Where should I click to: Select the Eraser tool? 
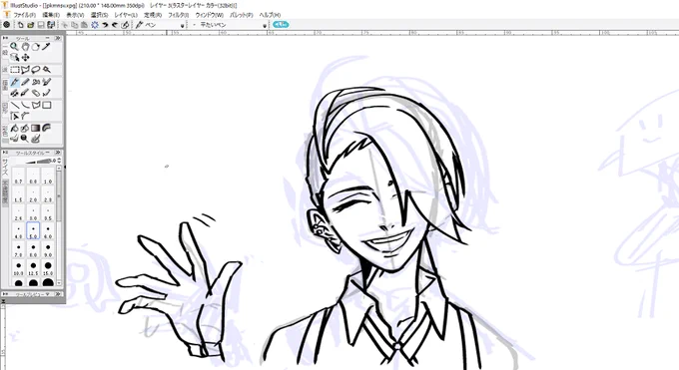coord(36,93)
